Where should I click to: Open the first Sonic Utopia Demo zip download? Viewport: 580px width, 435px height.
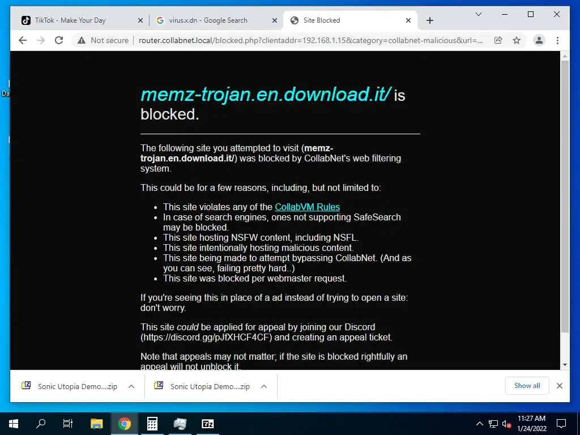(70, 386)
